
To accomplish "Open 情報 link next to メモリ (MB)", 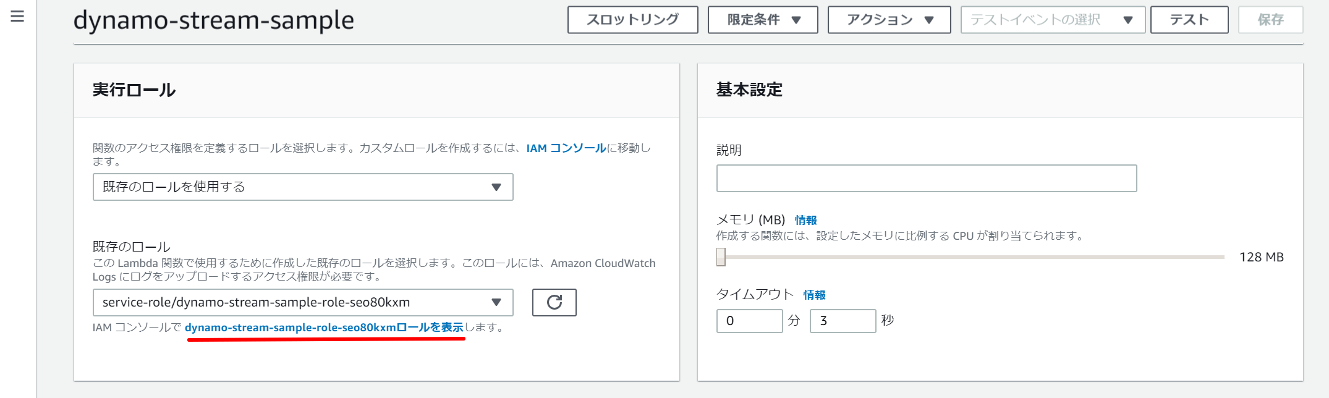I will tap(805, 220).
